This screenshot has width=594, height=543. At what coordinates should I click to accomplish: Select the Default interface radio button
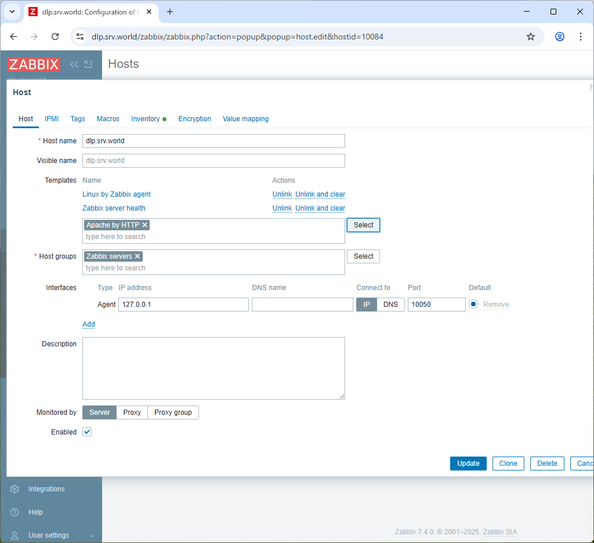[473, 304]
